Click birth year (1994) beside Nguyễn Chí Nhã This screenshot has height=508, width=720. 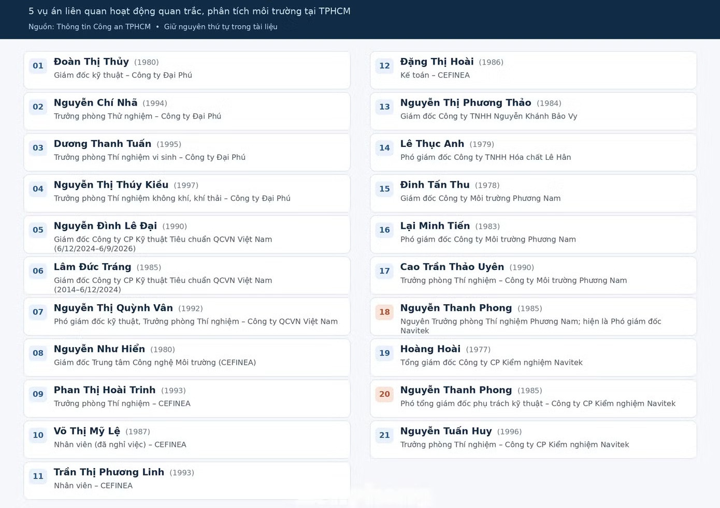coord(155,103)
